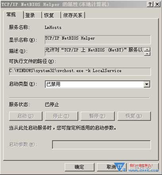
Task: Click the 启动 (S) service button
Action: click(x=26, y=116)
